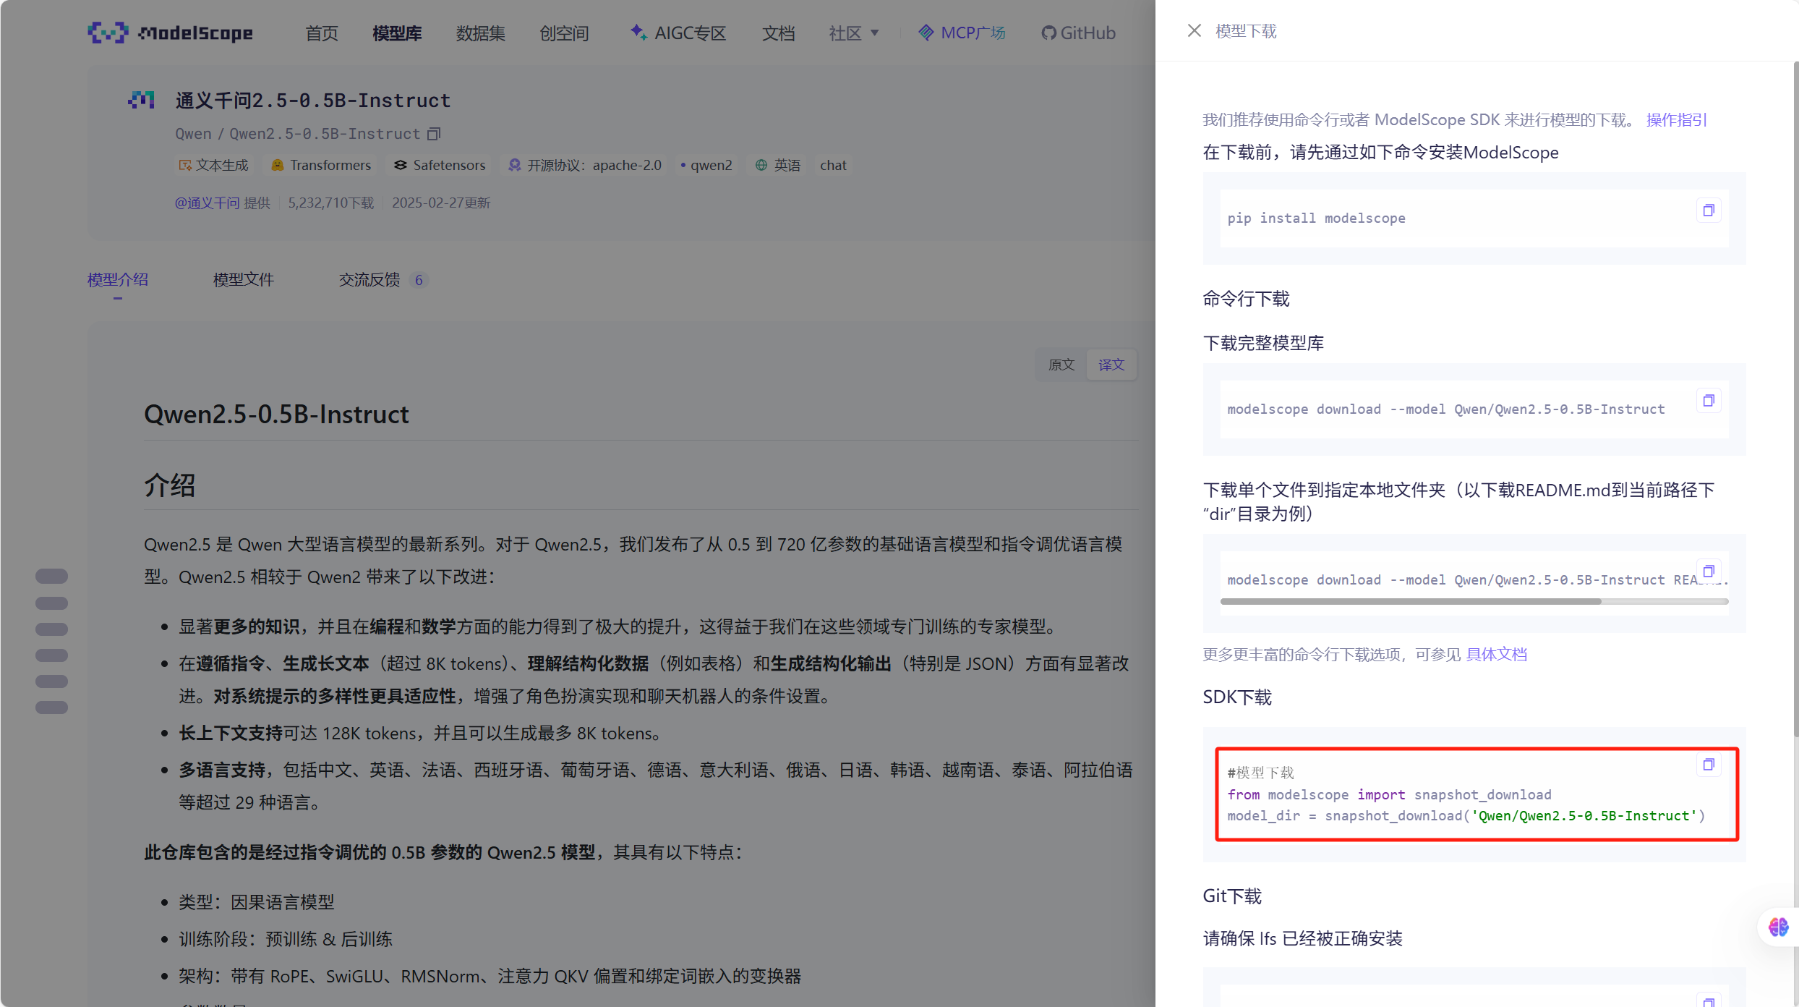Switch to the 模型文件 tab
1799x1007 pixels.
point(244,280)
